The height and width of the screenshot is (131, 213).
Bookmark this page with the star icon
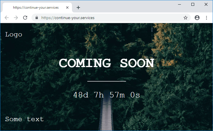(x=186, y=18)
